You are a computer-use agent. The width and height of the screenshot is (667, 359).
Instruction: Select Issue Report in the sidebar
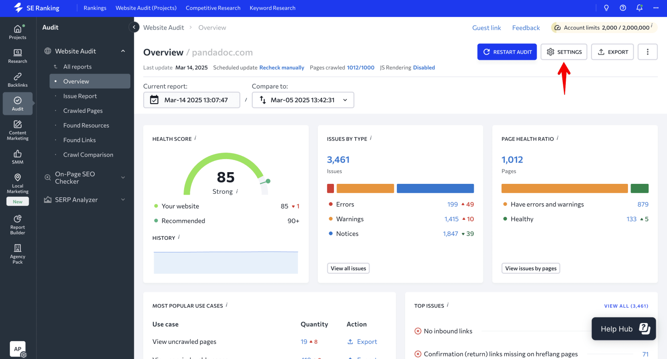click(x=80, y=96)
